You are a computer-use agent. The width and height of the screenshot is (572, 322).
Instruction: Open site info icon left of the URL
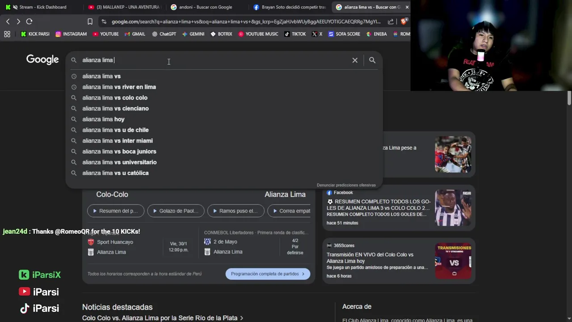104,21
